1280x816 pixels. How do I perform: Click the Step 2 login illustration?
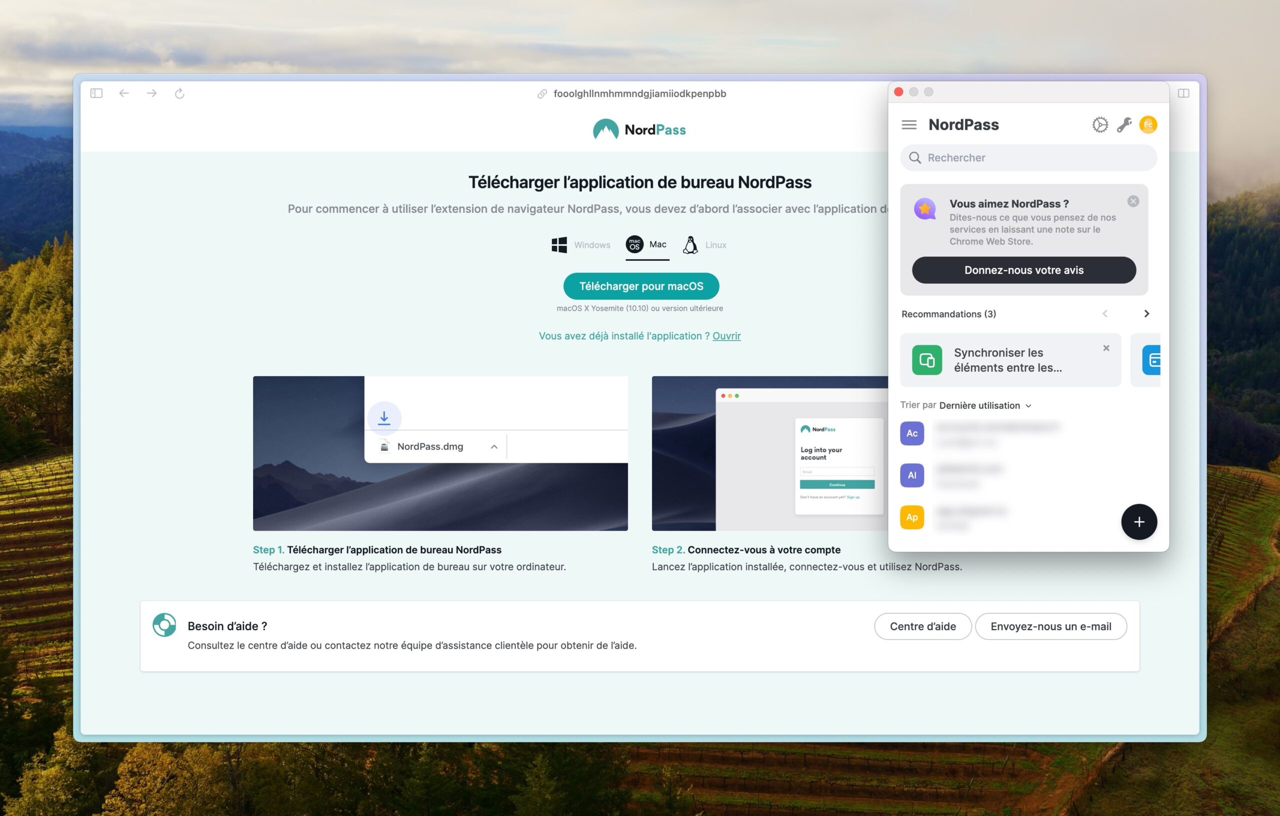[769, 453]
